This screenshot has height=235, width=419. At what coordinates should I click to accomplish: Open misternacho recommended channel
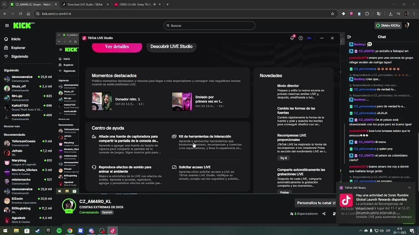point(28,181)
